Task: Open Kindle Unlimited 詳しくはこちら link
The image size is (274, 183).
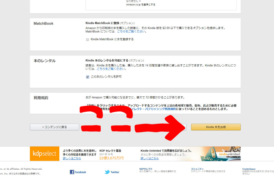Action: click(x=150, y=158)
